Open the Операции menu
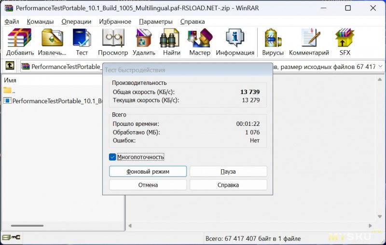Screen dimensions: 386x245 pos(76,22)
